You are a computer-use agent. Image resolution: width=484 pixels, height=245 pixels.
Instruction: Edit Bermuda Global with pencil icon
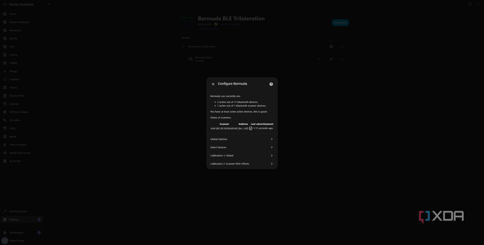click(x=331, y=59)
